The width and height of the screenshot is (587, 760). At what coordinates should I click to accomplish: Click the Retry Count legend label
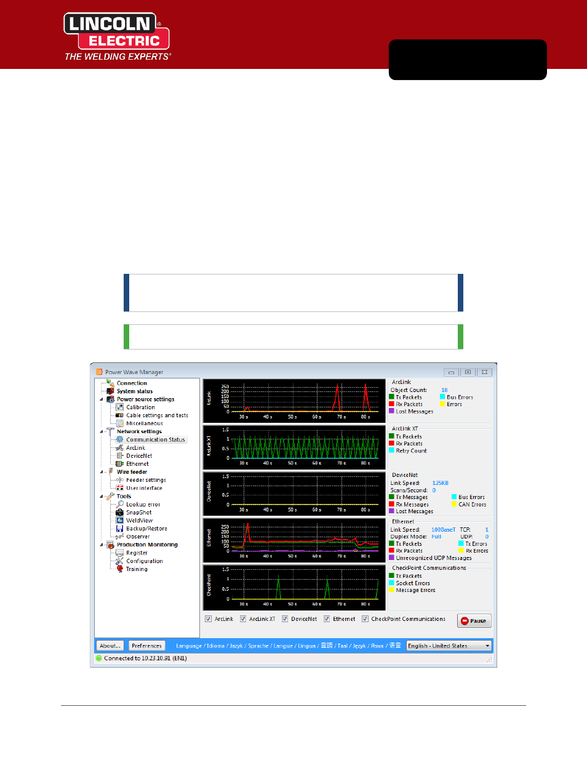[x=411, y=450]
